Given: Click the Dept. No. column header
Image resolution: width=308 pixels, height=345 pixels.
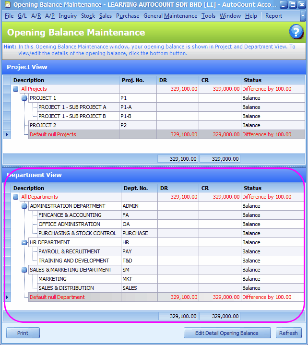Looking at the screenshot, I should pos(139,188).
